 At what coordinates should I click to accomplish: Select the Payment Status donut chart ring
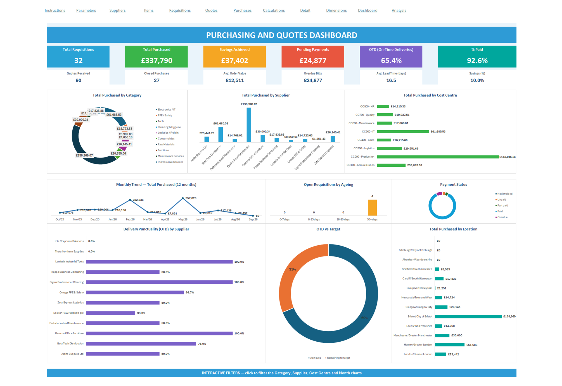(442, 205)
